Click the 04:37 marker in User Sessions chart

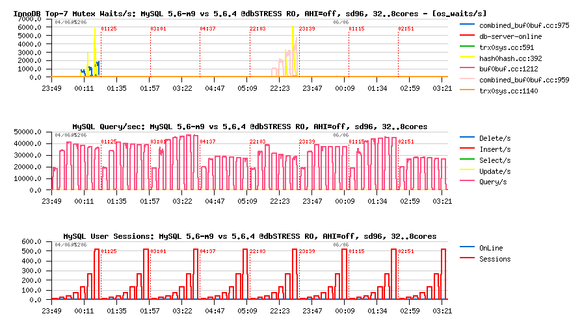208,251
